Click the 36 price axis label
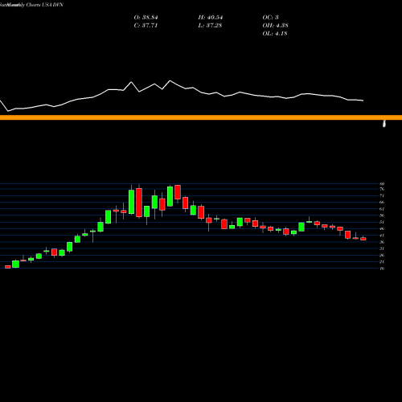The width and height of the screenshot is (402, 402). pos(382,242)
